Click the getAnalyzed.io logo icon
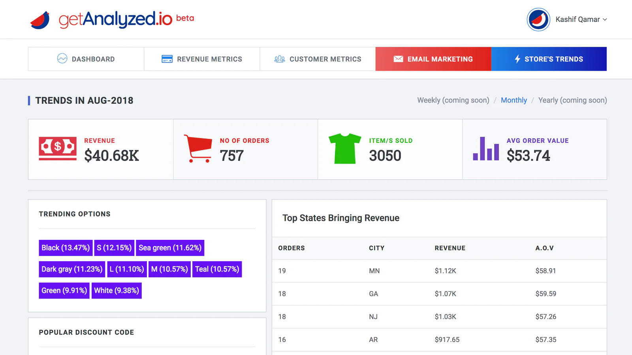The width and height of the screenshot is (632, 355). 39,19
